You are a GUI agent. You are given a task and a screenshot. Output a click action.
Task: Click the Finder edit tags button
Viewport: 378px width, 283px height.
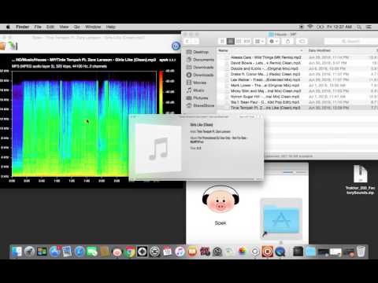[302, 42]
